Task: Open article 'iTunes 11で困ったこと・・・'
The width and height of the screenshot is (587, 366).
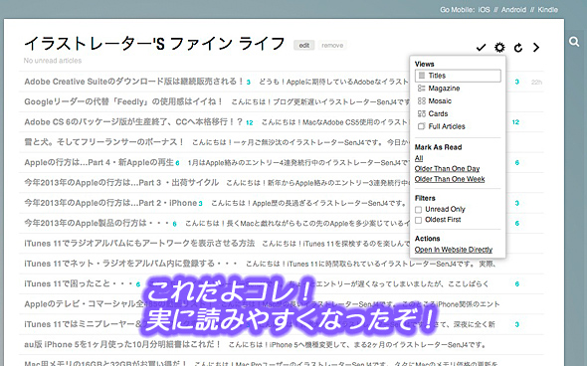Action: coord(79,283)
